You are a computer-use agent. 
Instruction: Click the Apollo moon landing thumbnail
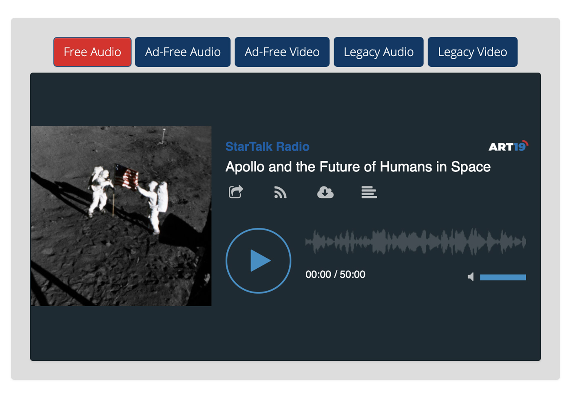(x=121, y=215)
